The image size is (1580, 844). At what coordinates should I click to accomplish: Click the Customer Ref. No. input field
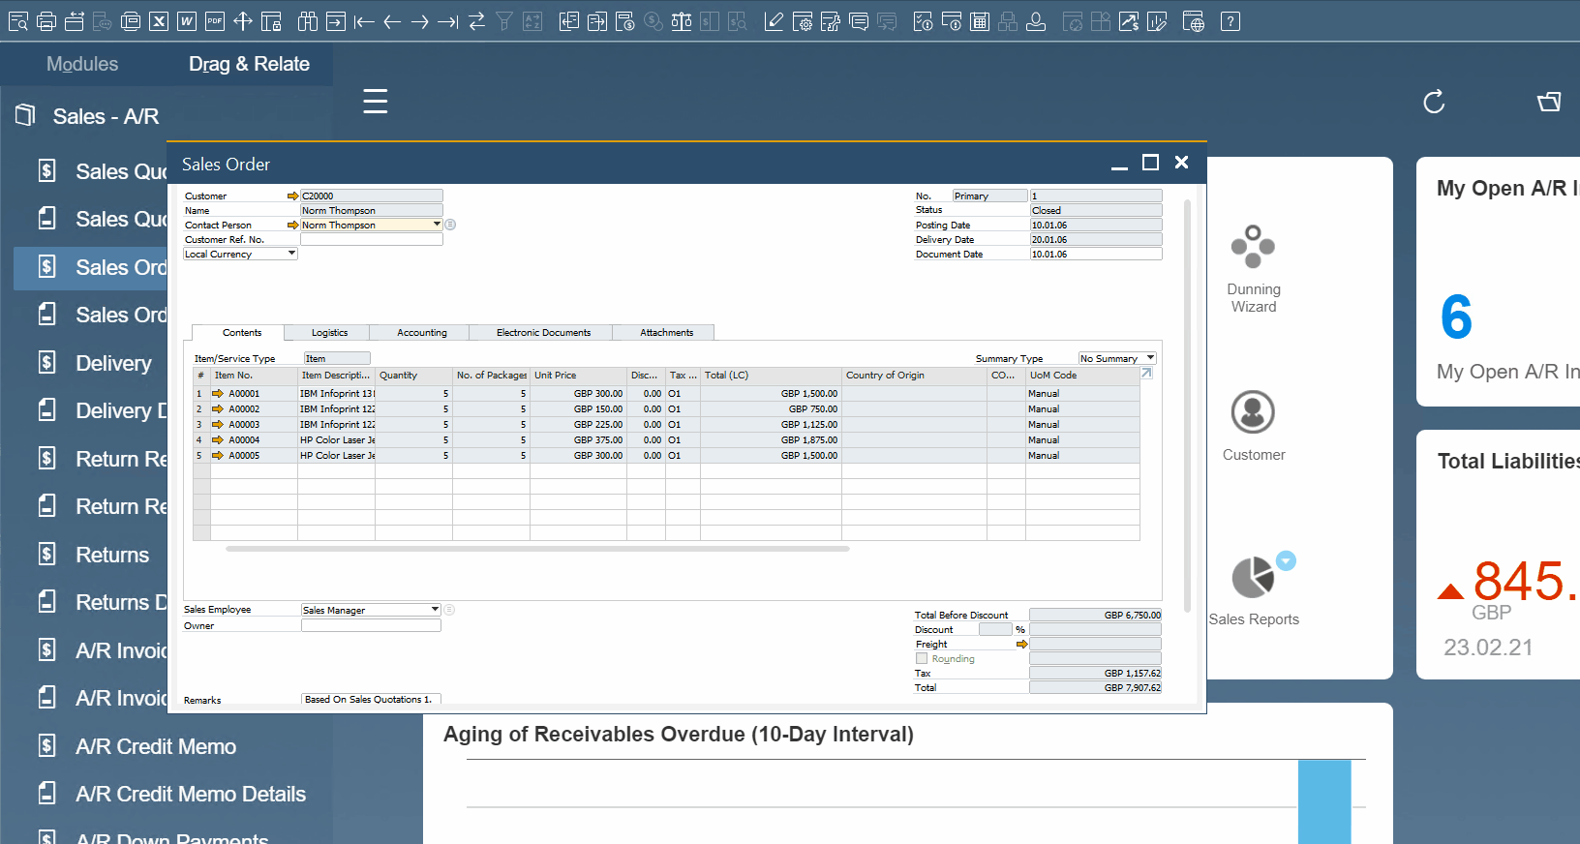(371, 240)
